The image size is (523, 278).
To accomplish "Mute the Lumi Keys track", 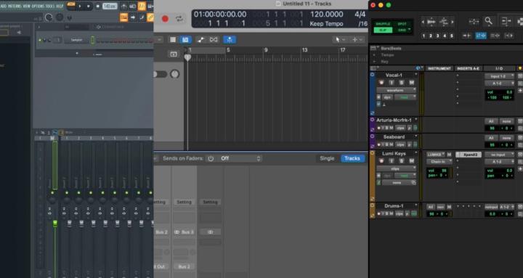I will [x=412, y=161].
